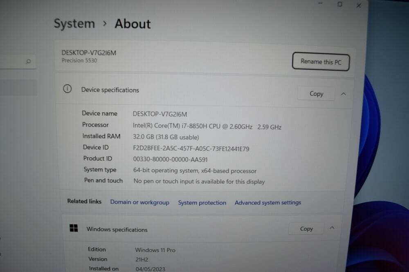
Task: Select the 64-bit operating system value
Action: point(195,170)
